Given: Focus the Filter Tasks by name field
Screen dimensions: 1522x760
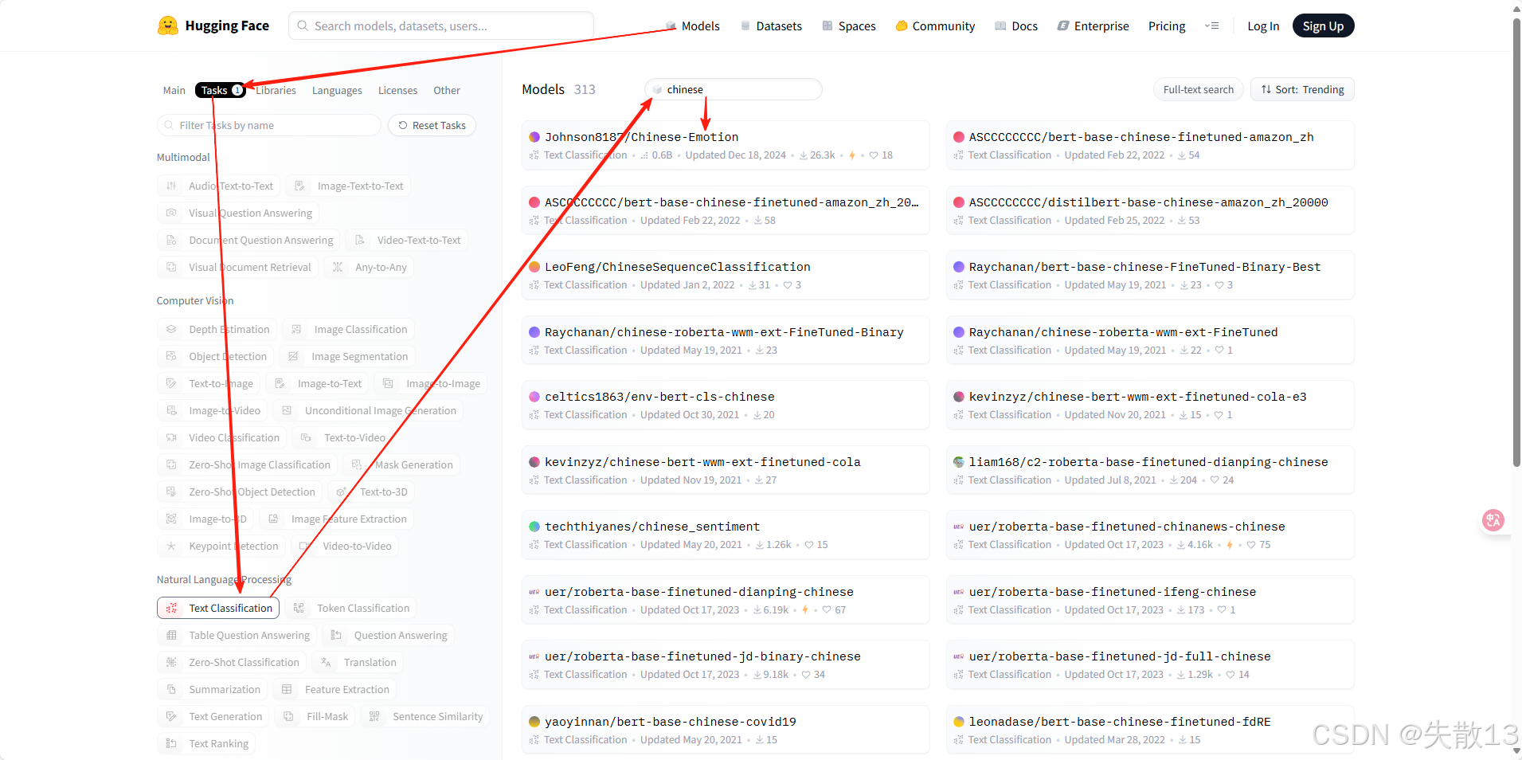Looking at the screenshot, I should point(269,125).
